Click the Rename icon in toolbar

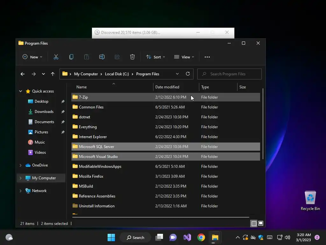102,57
